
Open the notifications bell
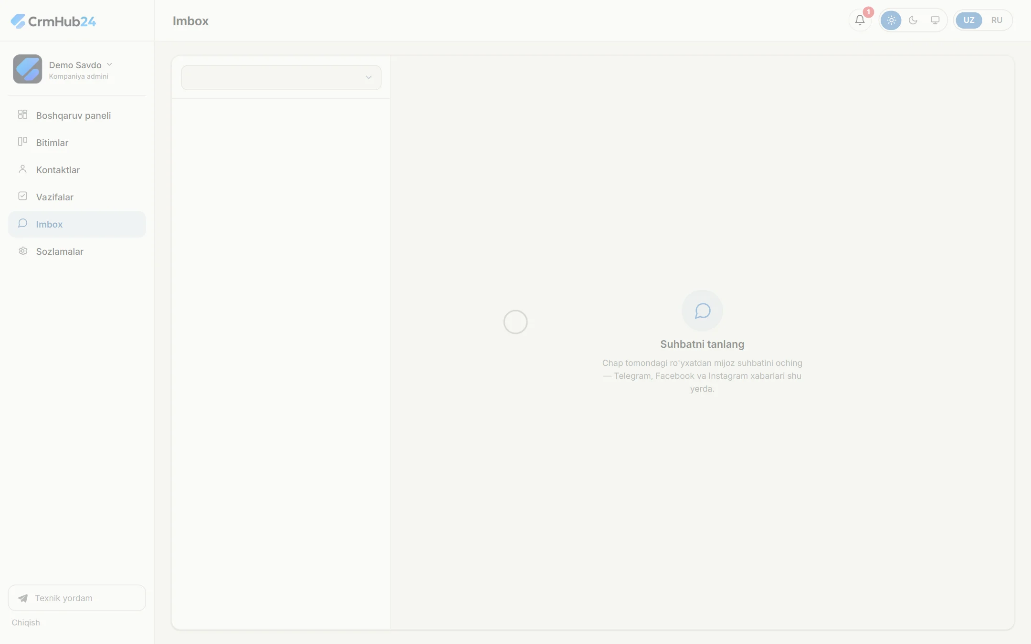(x=860, y=20)
